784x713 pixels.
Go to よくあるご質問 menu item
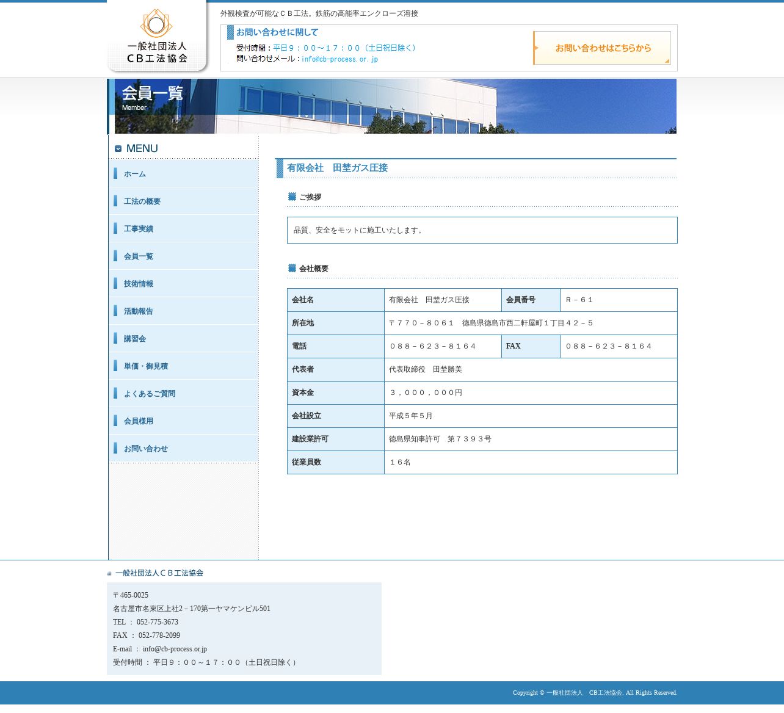pyautogui.click(x=183, y=394)
